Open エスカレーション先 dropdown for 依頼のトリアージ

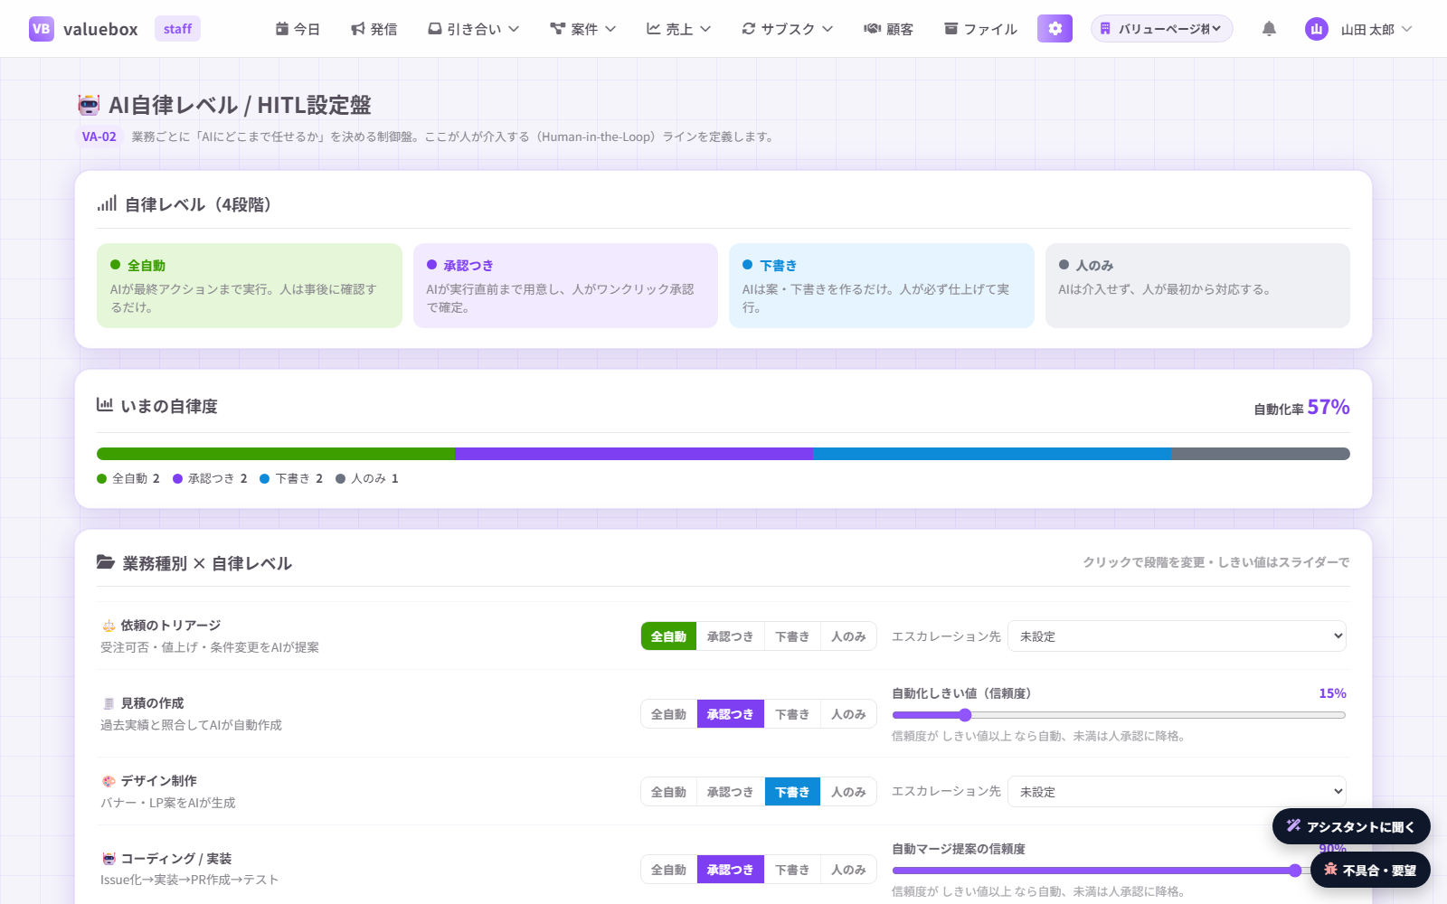pyautogui.click(x=1177, y=636)
